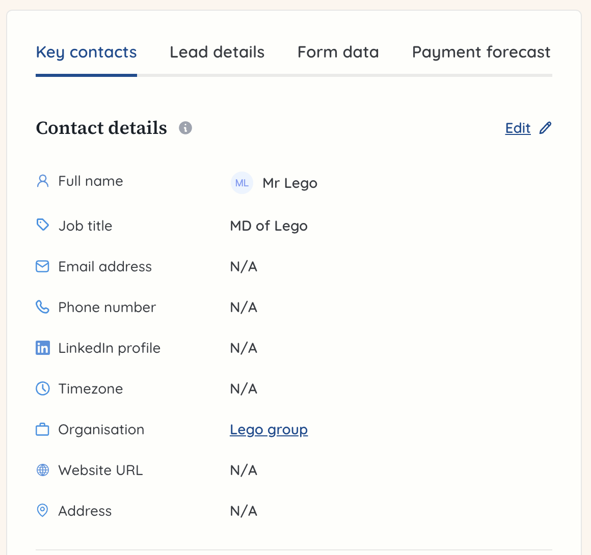The width and height of the screenshot is (591, 555).
Task: Click the Phone number handset icon
Action: click(x=42, y=307)
